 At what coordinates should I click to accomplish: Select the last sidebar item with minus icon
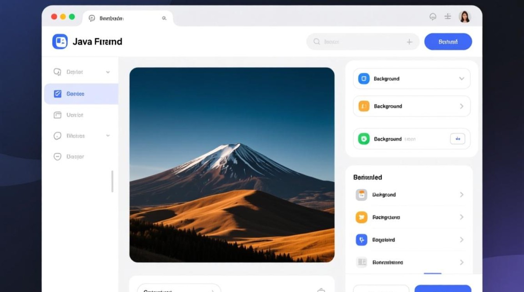tap(70, 157)
